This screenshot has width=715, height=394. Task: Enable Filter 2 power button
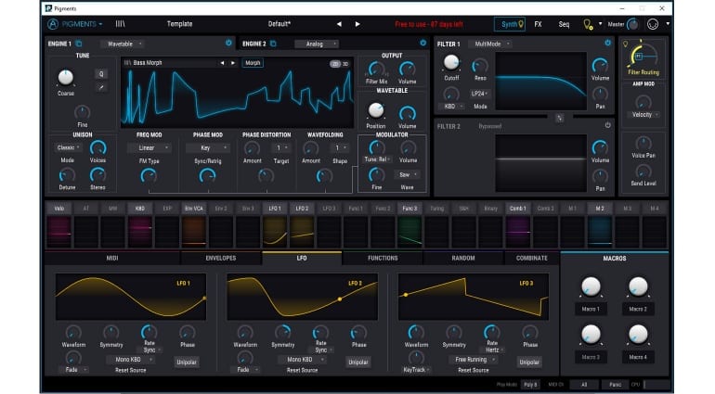click(607, 125)
